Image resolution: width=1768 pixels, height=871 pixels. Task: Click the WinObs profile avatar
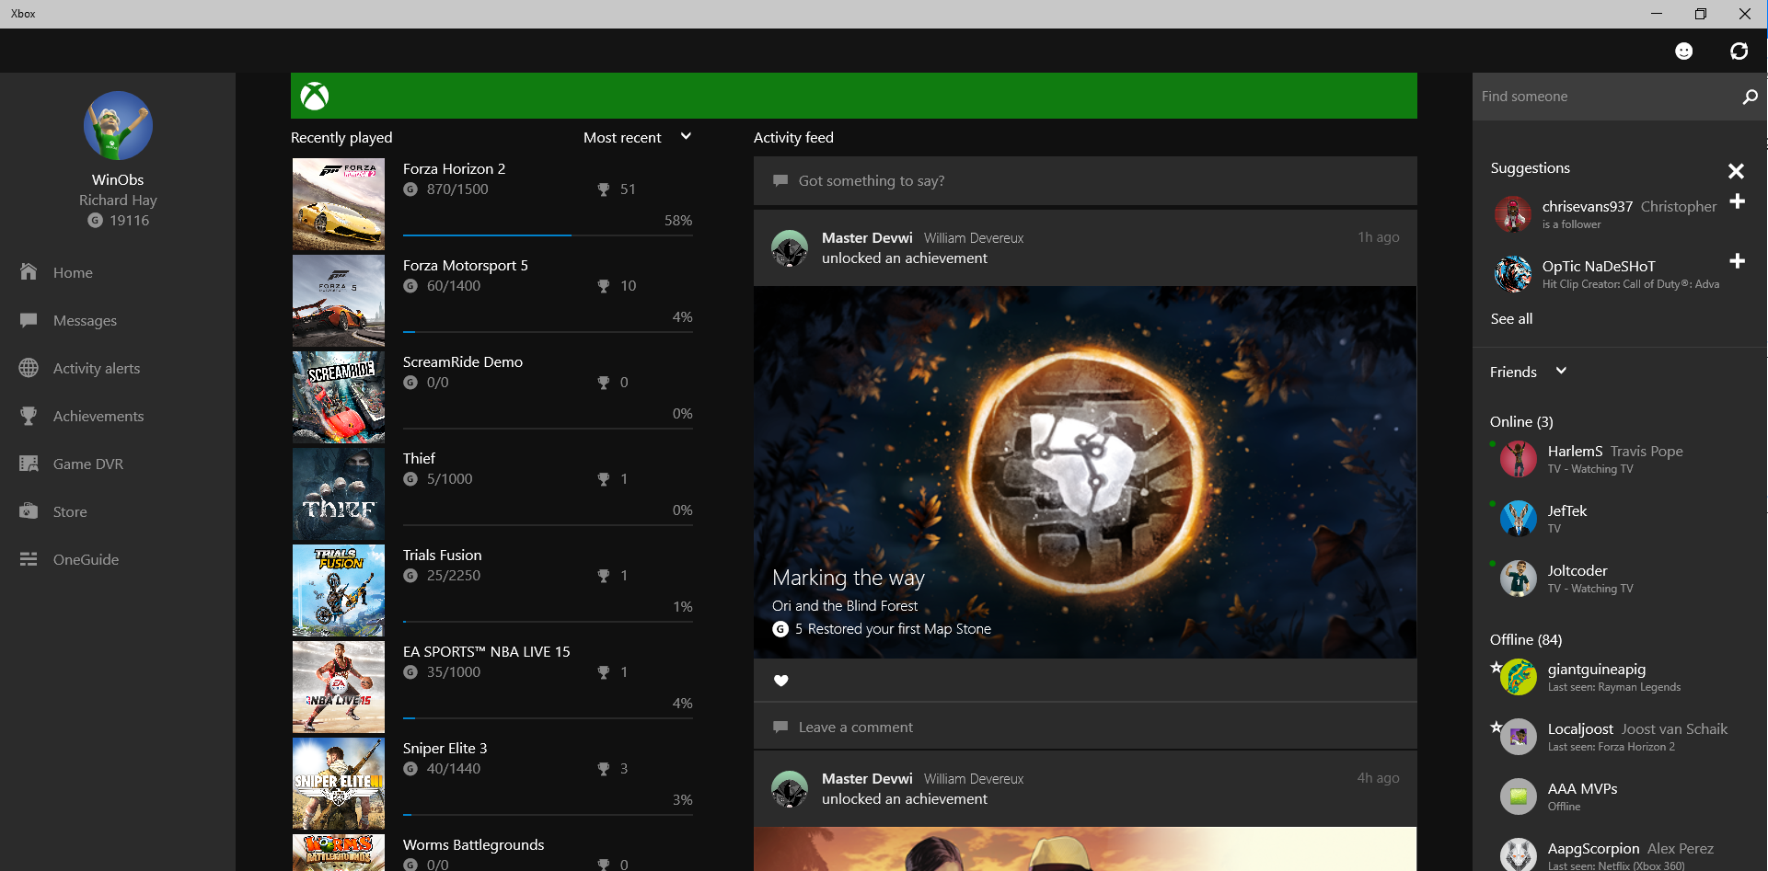(x=118, y=126)
